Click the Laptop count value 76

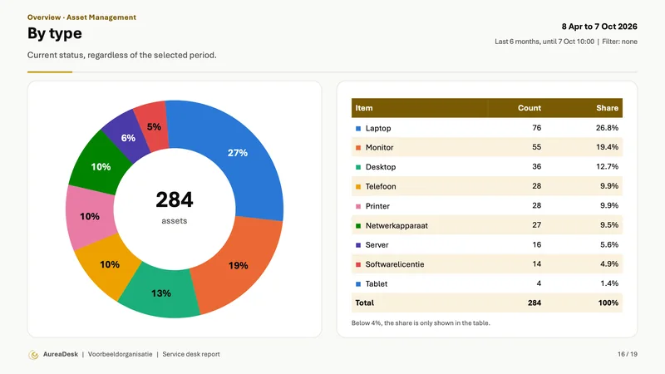(x=536, y=128)
